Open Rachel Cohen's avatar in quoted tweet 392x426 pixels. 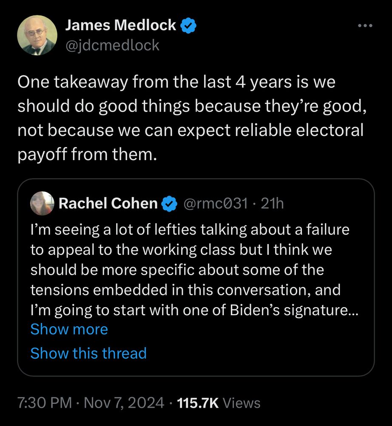point(42,204)
